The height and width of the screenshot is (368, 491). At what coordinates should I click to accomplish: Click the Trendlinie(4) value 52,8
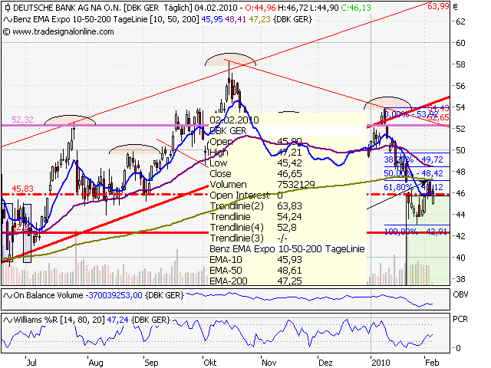287,227
